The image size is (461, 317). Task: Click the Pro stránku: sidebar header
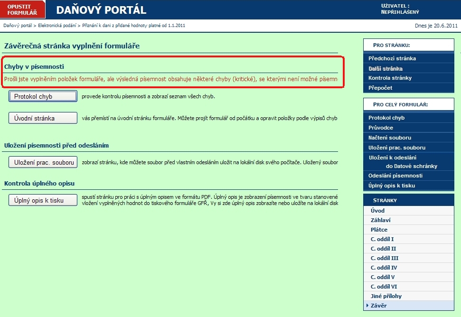(x=409, y=45)
